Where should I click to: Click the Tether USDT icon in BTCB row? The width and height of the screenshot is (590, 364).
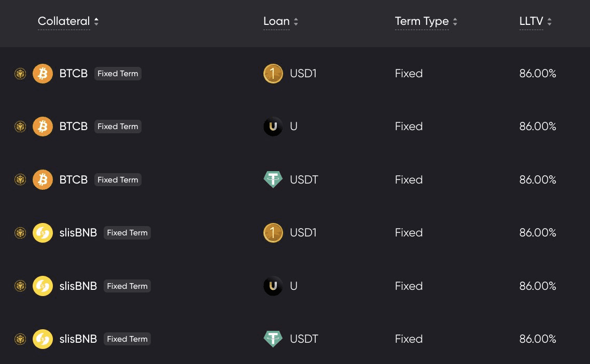tap(273, 180)
